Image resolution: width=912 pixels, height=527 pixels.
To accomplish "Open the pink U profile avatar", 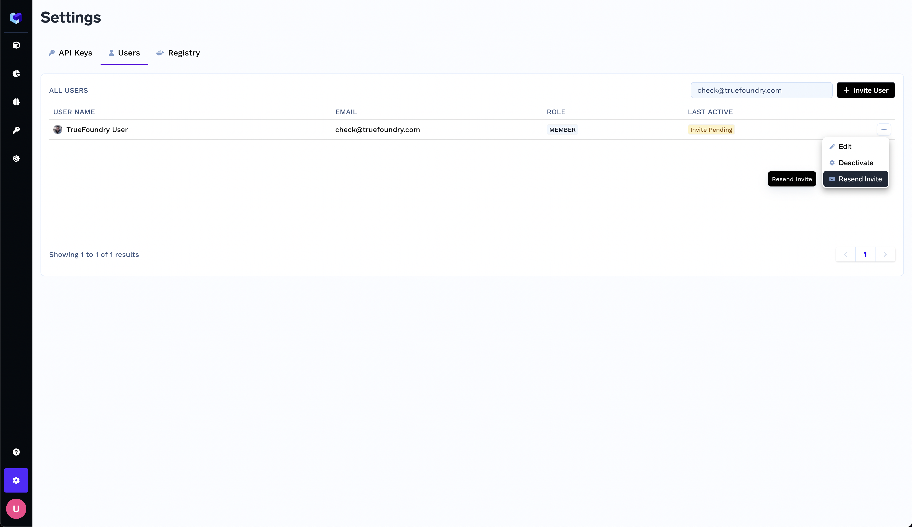I will pos(16,509).
